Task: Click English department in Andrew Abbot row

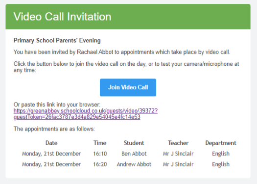Action: [x=221, y=164]
